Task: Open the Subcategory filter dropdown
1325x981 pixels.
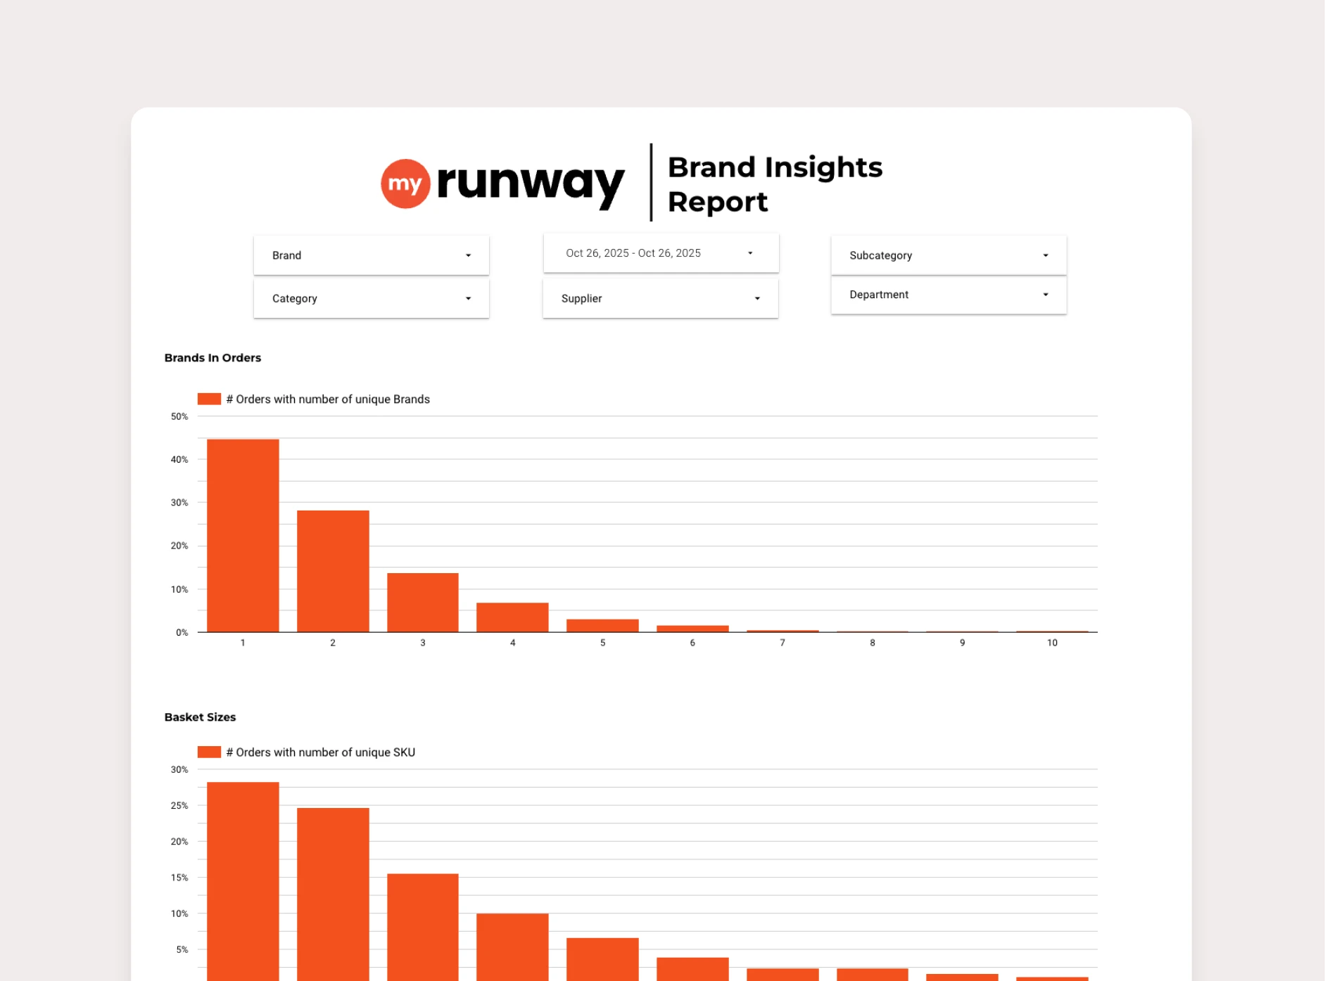Action: point(949,255)
